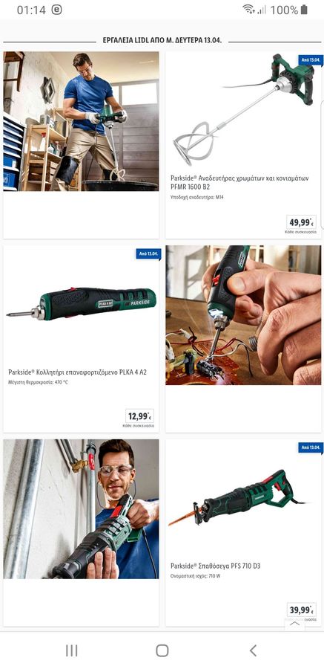Tap the 'Από 13.04.' badge on mixer
The image size is (324, 669).
311,60
